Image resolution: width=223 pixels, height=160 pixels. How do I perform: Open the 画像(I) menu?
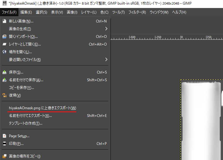[x=72, y=12]
